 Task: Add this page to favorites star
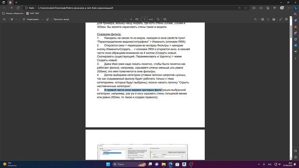[246, 8]
